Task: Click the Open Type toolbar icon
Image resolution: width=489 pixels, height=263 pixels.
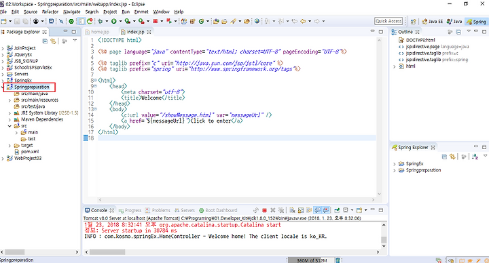Action: click(216, 21)
